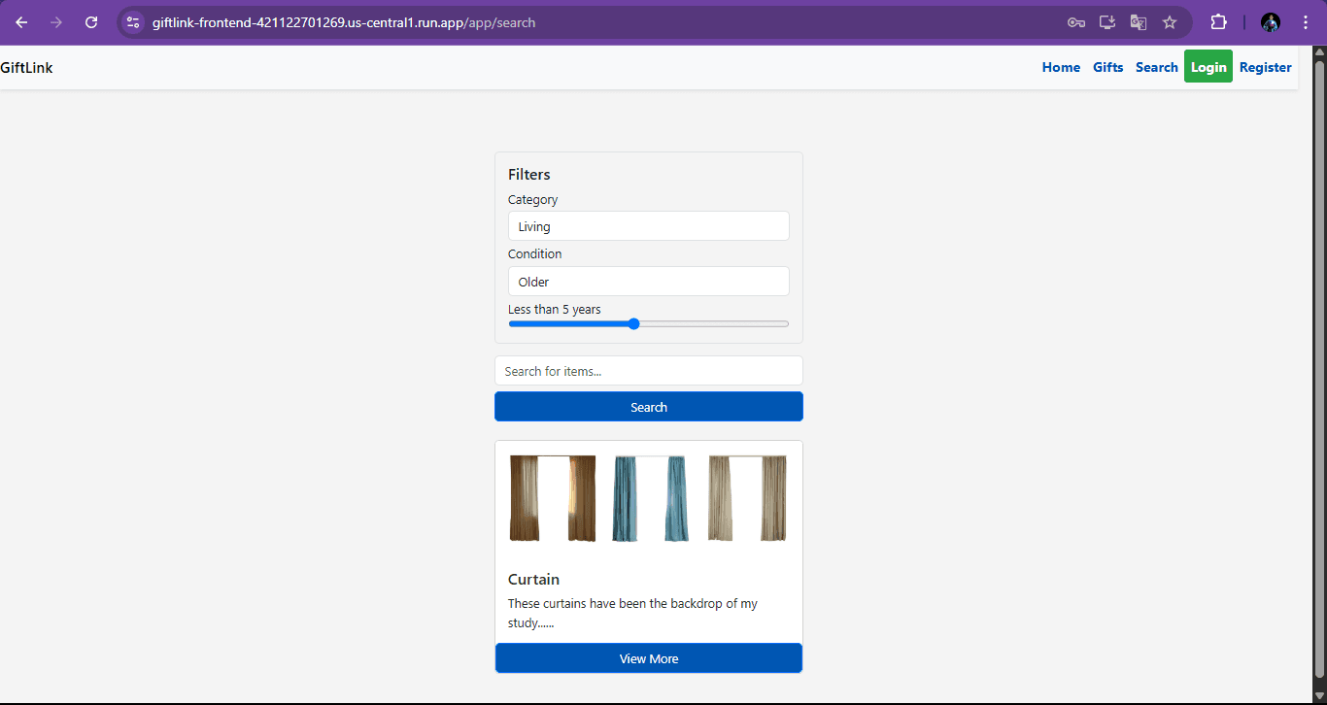The image size is (1327, 705).
Task: Open the browser extensions puzzle icon
Action: (1218, 22)
